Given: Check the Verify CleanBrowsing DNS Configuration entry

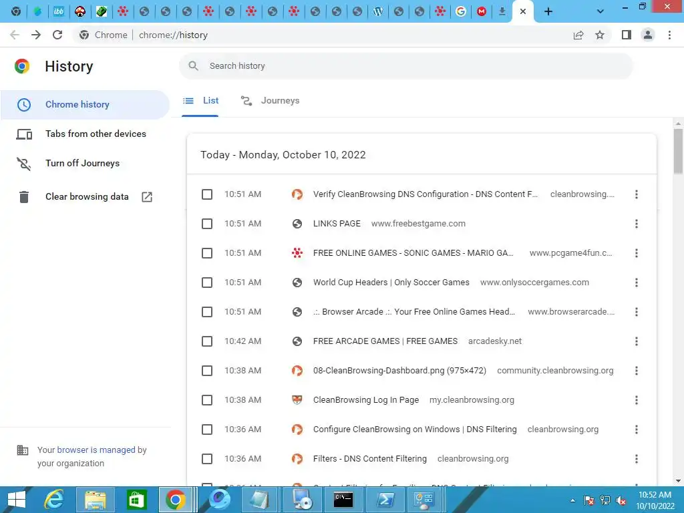Looking at the screenshot, I should coord(207,194).
